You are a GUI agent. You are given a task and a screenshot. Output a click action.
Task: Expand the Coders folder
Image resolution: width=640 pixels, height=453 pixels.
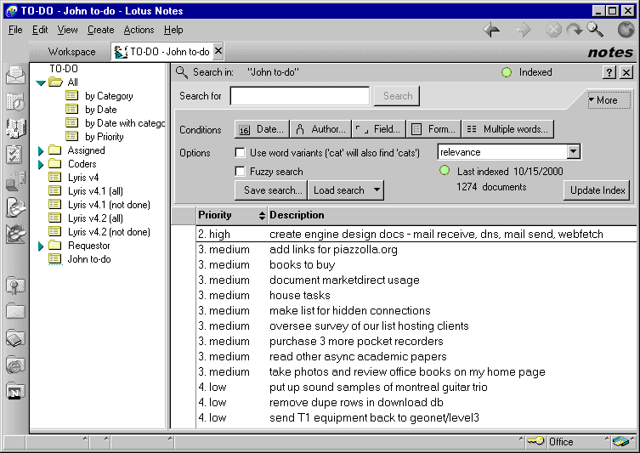(41, 164)
